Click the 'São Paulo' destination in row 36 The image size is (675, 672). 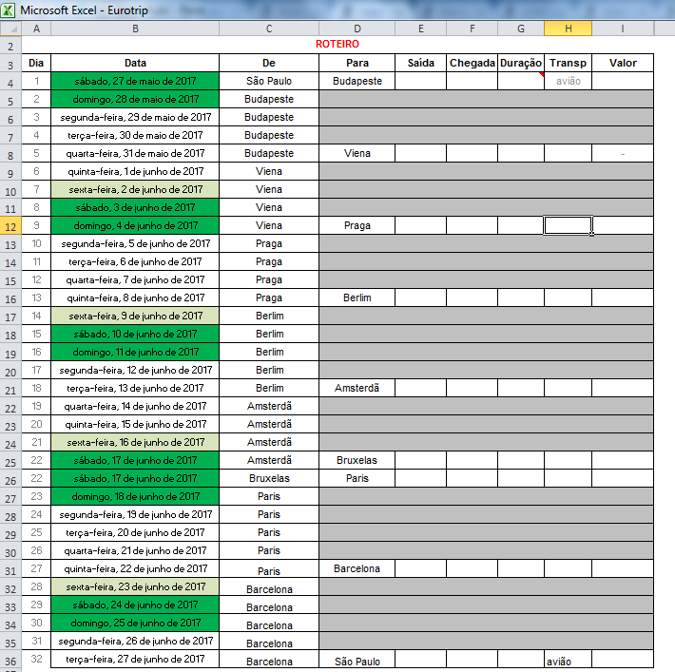pyautogui.click(x=357, y=660)
